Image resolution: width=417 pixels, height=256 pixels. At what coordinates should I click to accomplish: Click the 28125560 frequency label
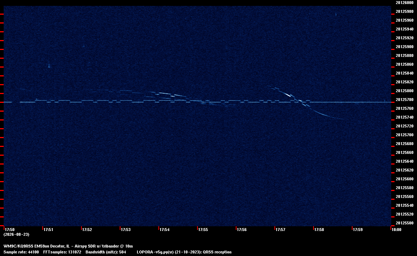tap(404, 196)
